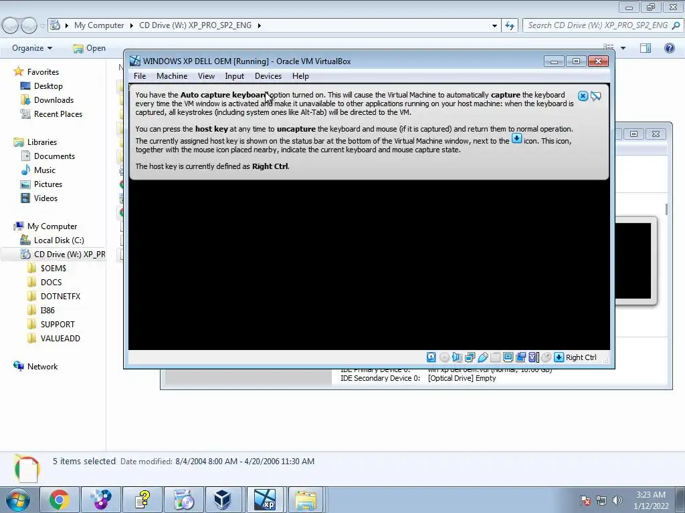The width and height of the screenshot is (685, 513).
Task: Click the audio status bar icon
Action: click(457, 357)
